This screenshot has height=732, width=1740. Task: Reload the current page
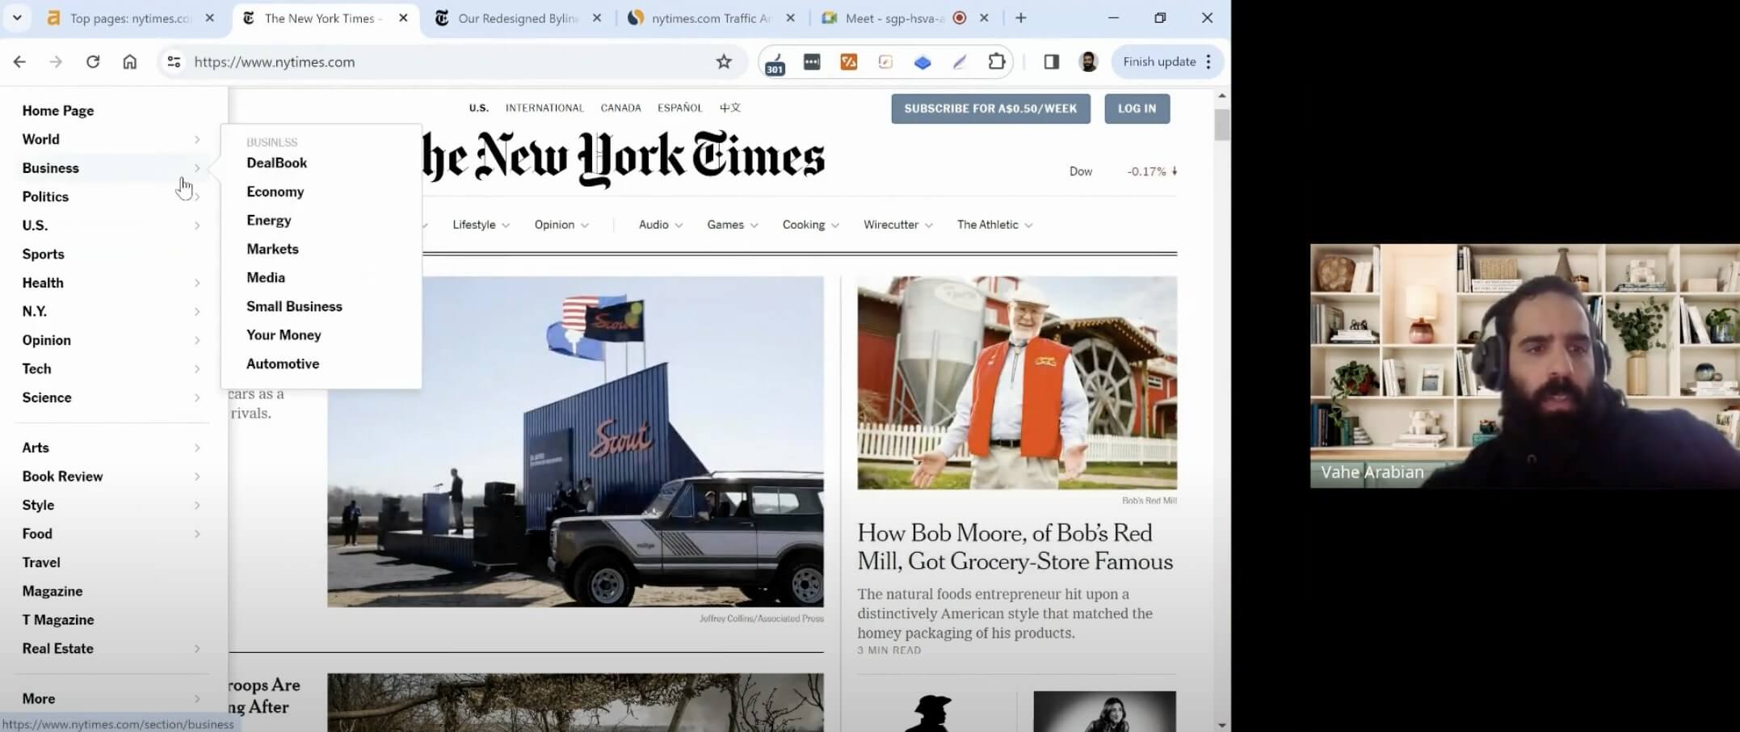click(93, 62)
